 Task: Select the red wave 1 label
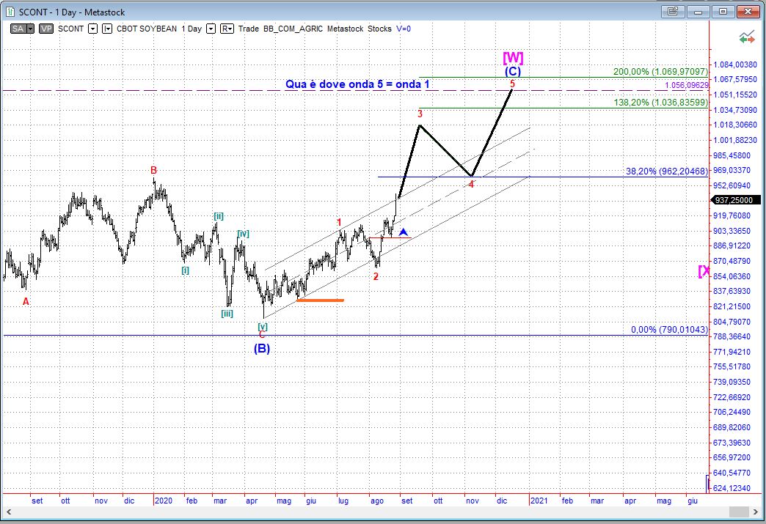pyautogui.click(x=339, y=223)
